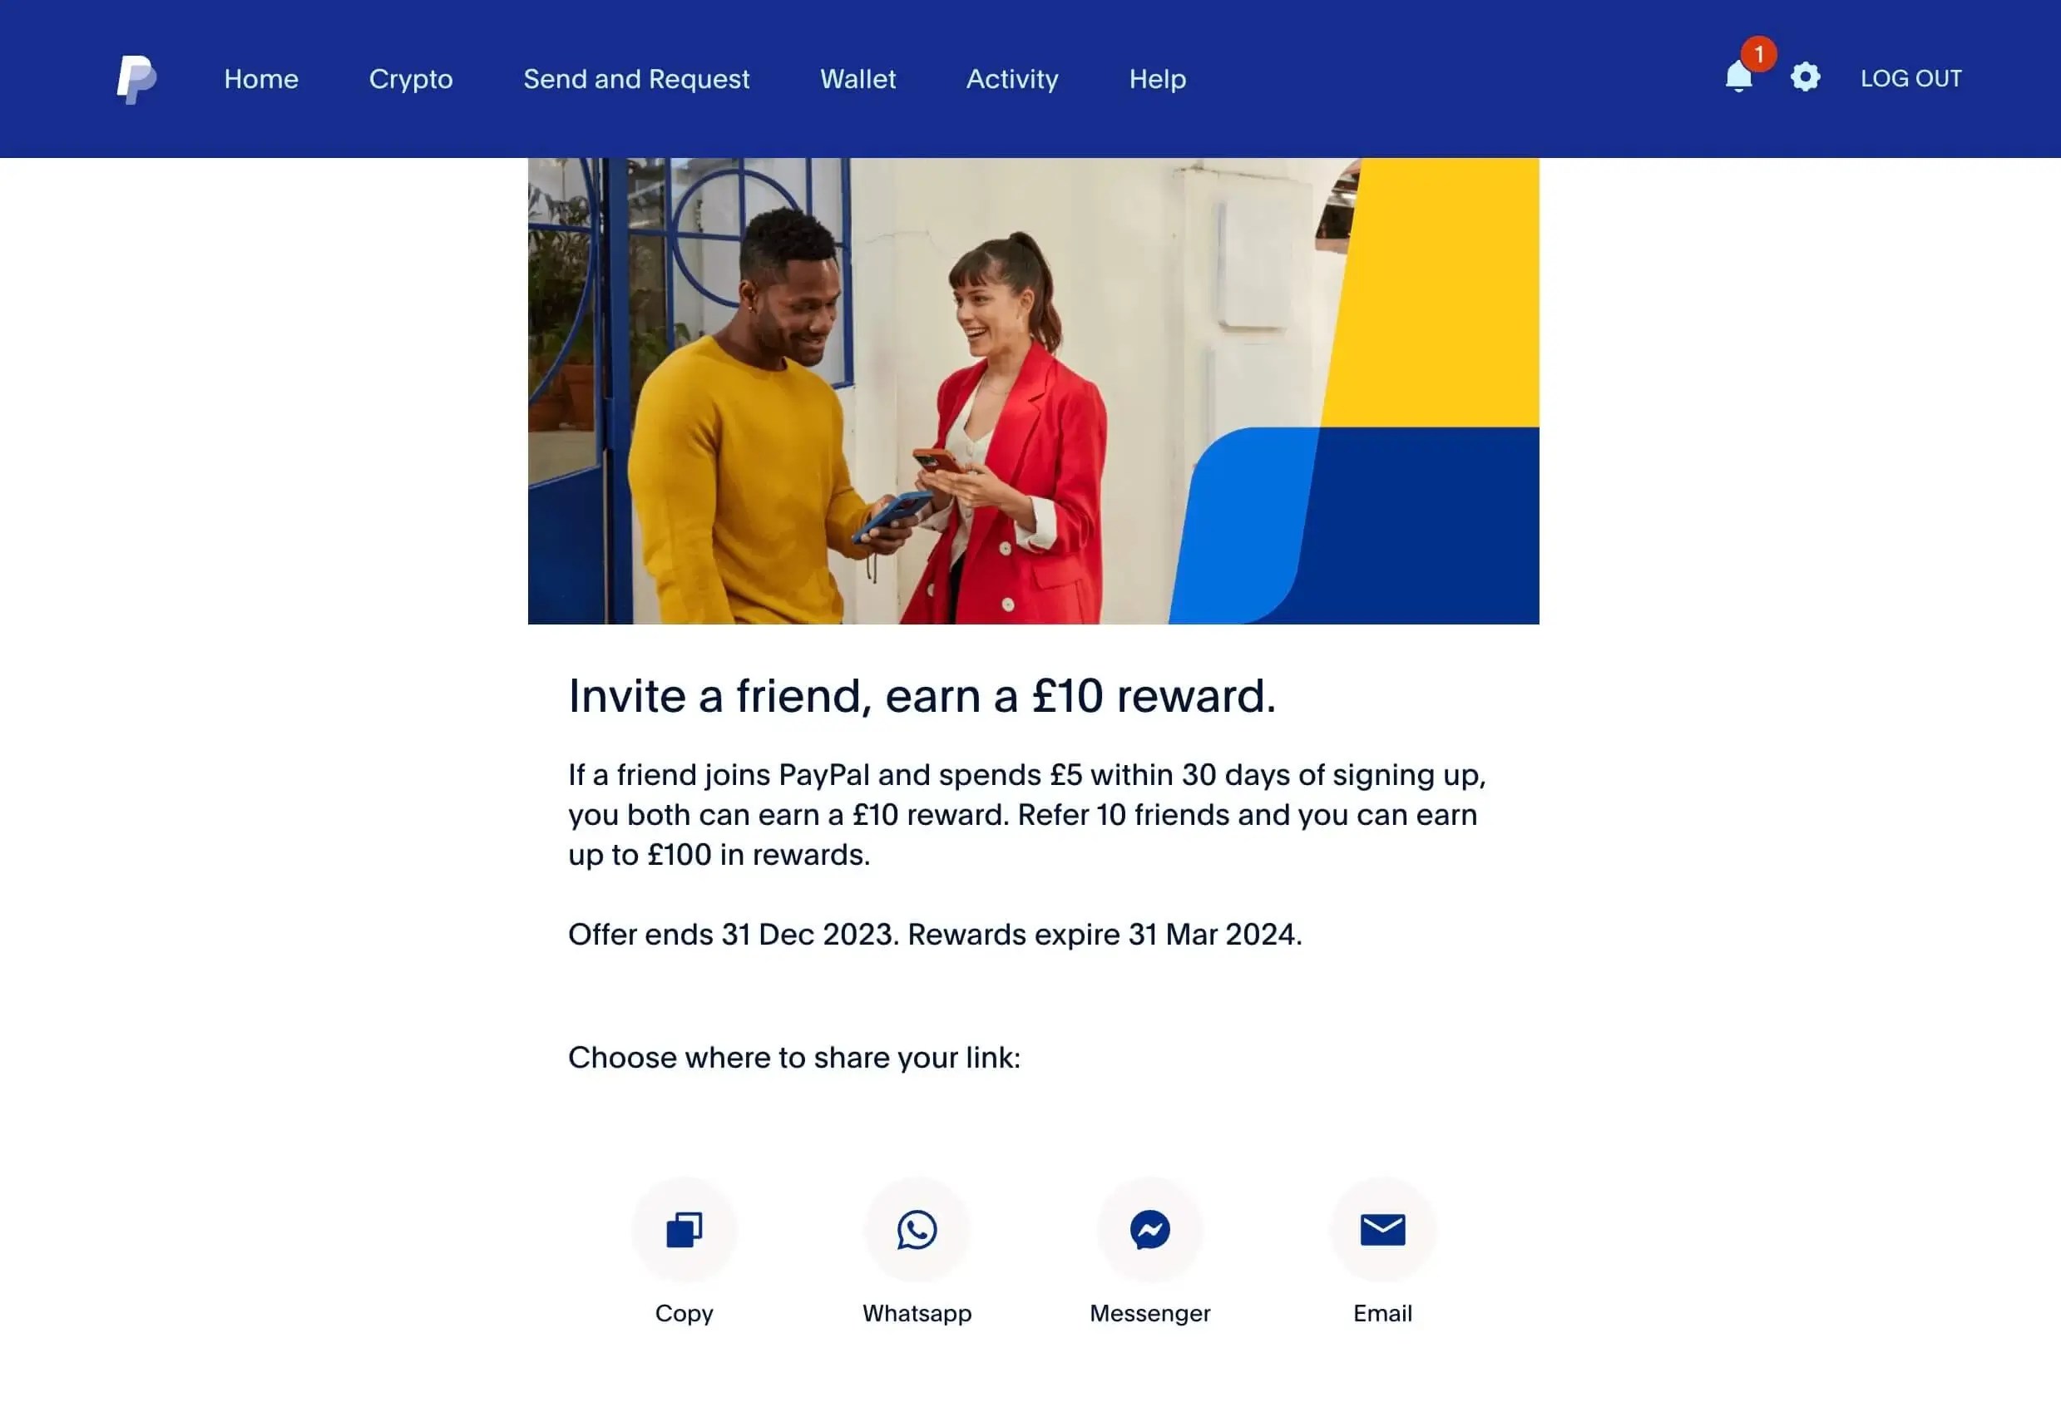
Task: Open the Wallet section
Action: [x=858, y=78]
